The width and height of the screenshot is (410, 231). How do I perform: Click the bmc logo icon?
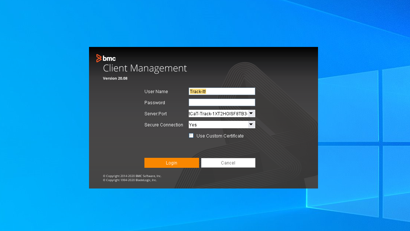(106, 58)
